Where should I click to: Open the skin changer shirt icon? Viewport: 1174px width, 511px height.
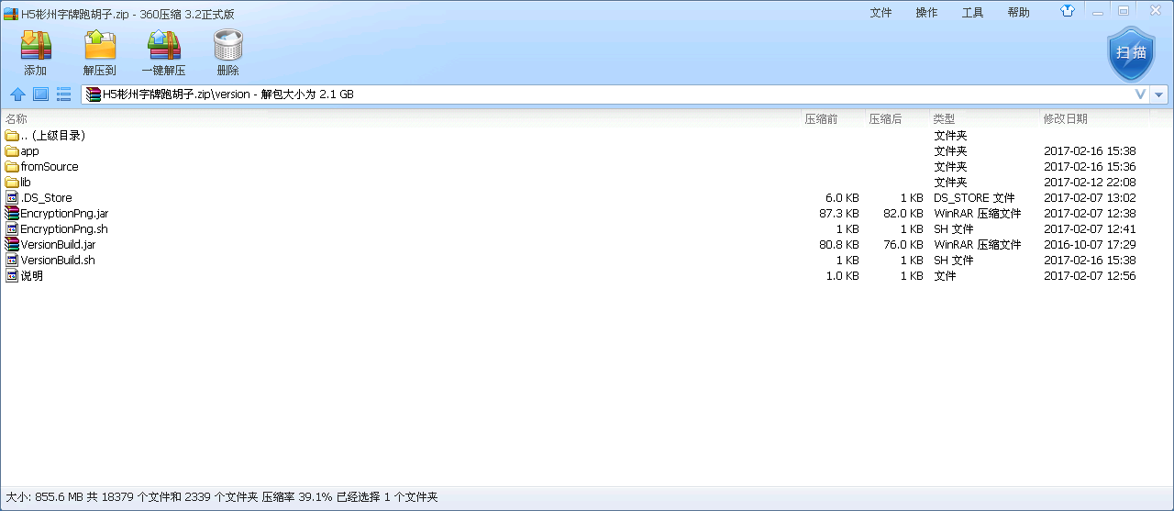[x=1068, y=11]
